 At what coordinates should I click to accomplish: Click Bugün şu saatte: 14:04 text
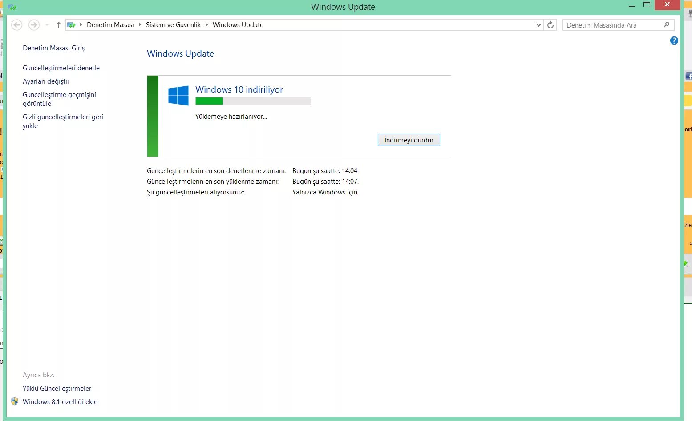click(x=325, y=171)
